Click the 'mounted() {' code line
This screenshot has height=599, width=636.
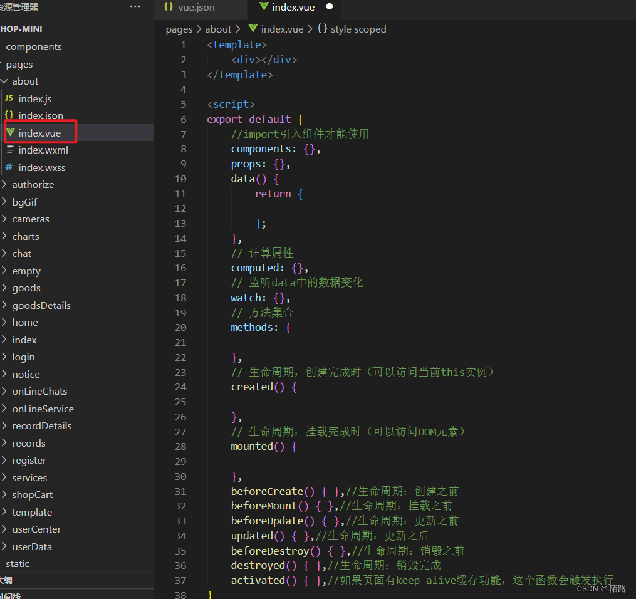click(264, 447)
